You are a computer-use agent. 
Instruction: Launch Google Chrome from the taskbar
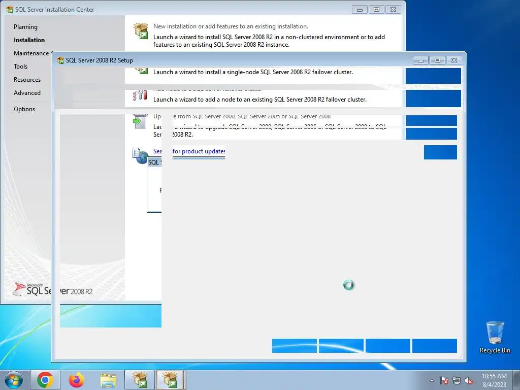[x=45, y=380]
